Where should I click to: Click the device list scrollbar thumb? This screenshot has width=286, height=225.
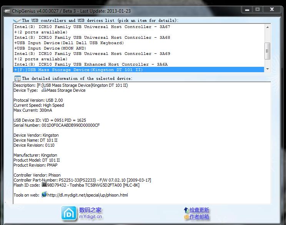[268, 51]
